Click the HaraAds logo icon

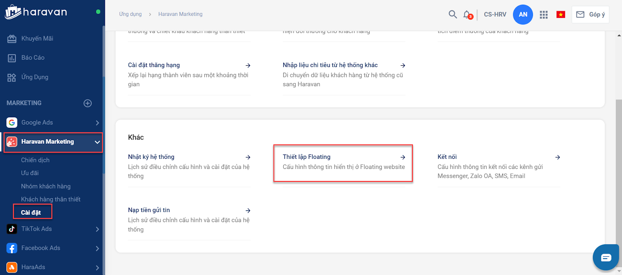click(x=12, y=267)
